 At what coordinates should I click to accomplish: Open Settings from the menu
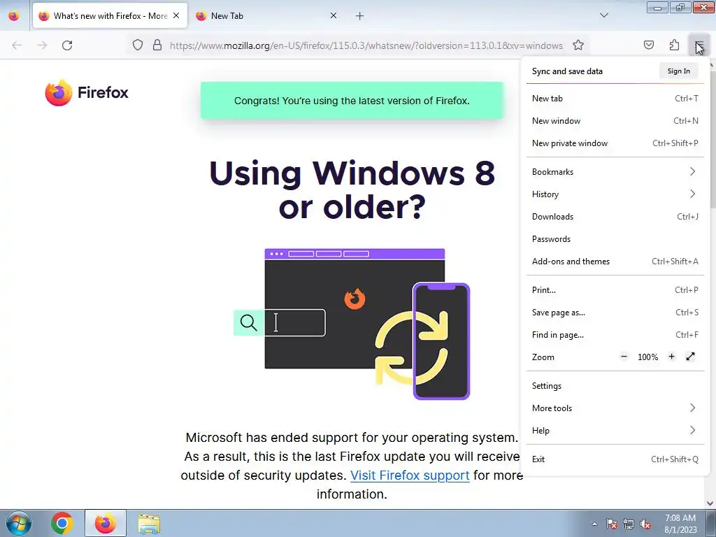coord(615,386)
